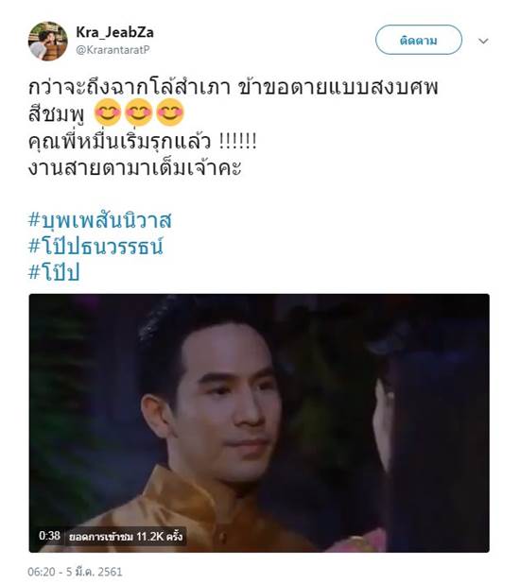This screenshot has height=584, width=520.
Task: Open the Kra_JeabZa display name
Action: click(114, 32)
